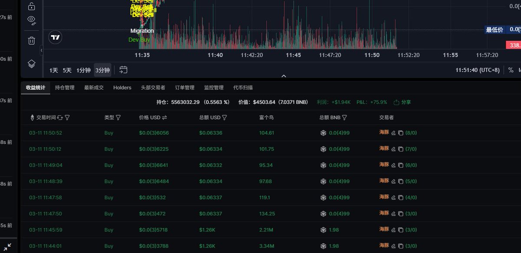Collapse the drawing toolbar with the side chevron
The width and height of the screenshot is (521, 253).
[x=42, y=50]
